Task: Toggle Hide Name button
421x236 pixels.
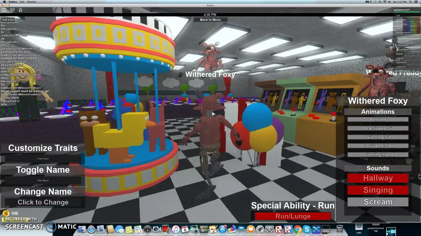Action: [x=43, y=181]
